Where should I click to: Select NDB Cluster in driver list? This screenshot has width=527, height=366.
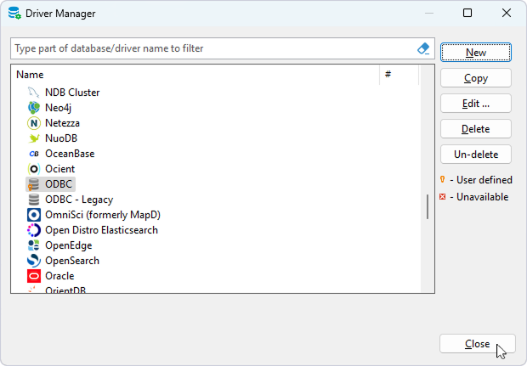pyautogui.click(x=71, y=93)
